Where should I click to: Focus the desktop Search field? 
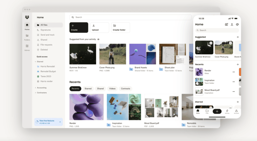coord(131,17)
